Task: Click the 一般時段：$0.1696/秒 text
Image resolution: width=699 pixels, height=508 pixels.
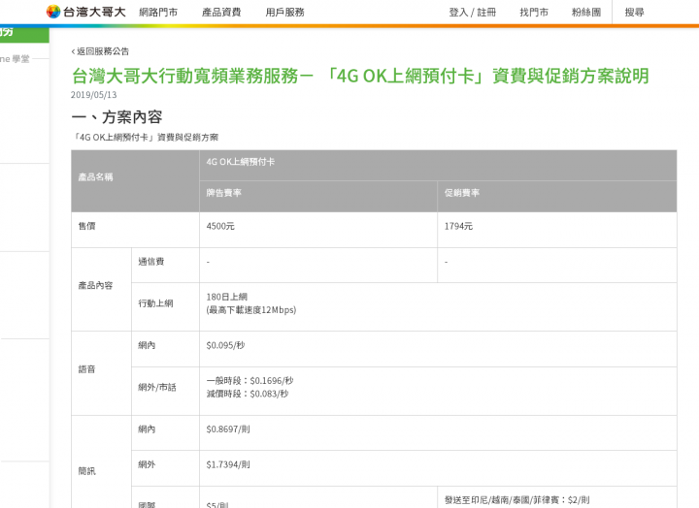Action: [x=250, y=381]
